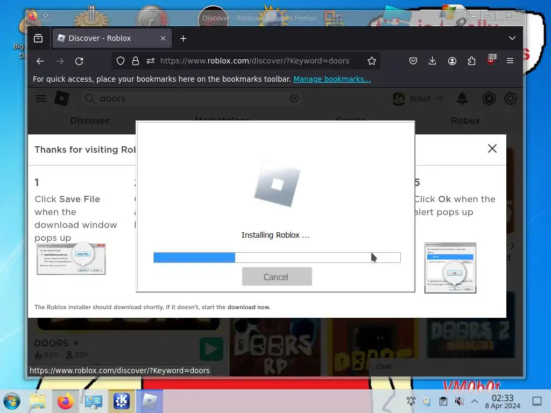Expand hidden system tray icons
The width and height of the screenshot is (551, 413).
tap(475, 401)
